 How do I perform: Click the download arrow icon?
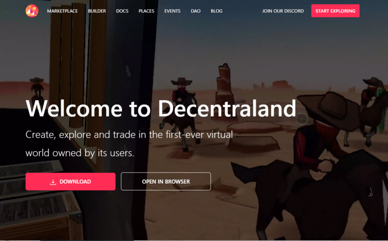(53, 182)
